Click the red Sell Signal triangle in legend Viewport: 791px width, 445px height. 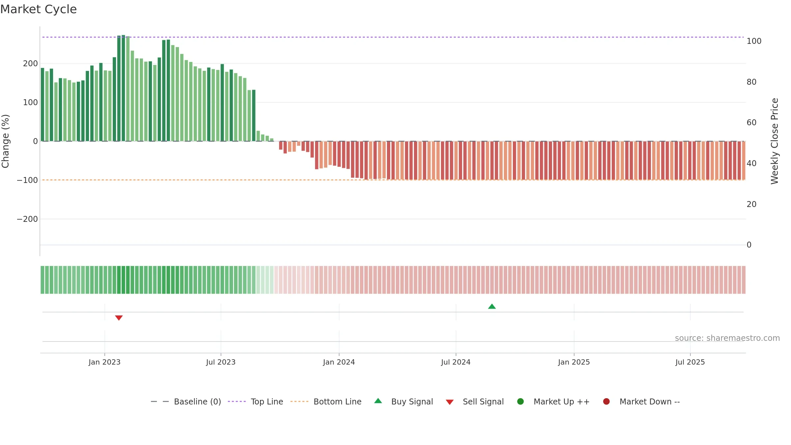pos(450,402)
